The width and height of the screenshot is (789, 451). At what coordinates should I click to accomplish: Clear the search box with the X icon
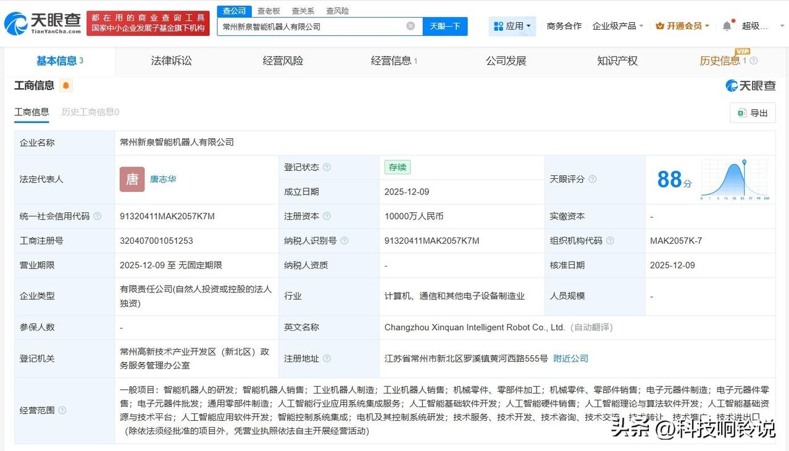point(411,26)
